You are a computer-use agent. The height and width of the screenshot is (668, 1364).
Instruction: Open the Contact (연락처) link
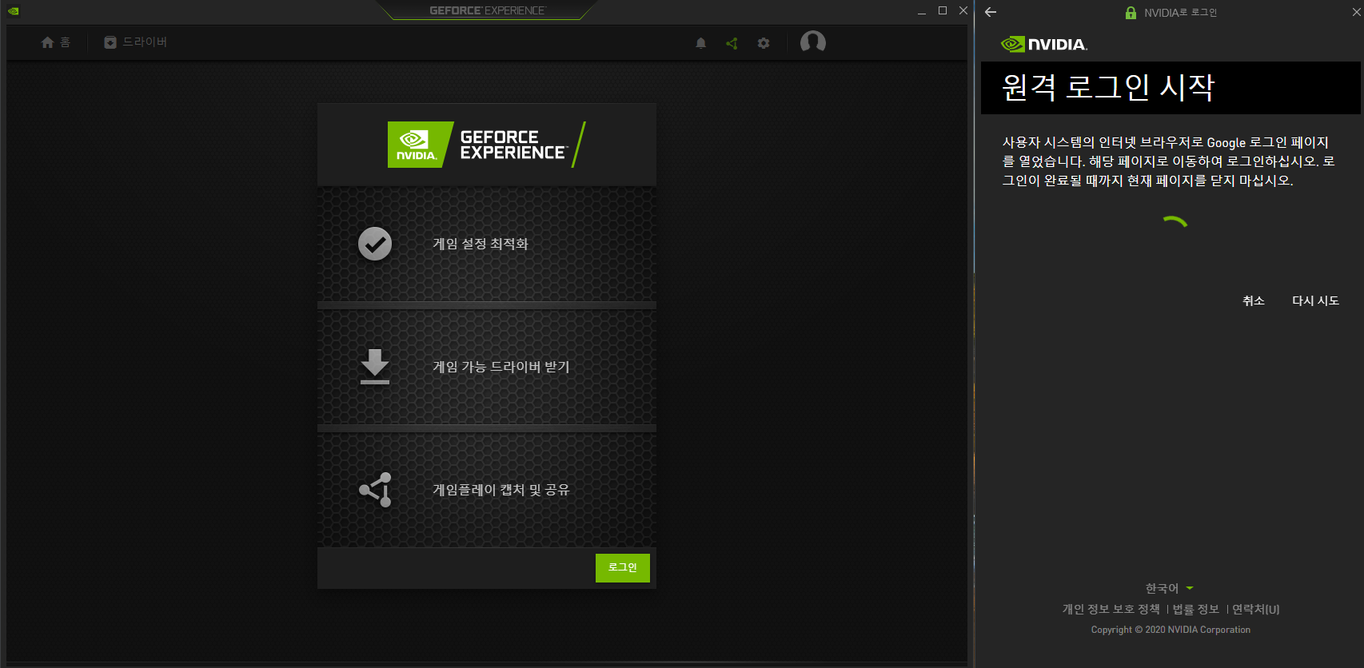(1256, 609)
